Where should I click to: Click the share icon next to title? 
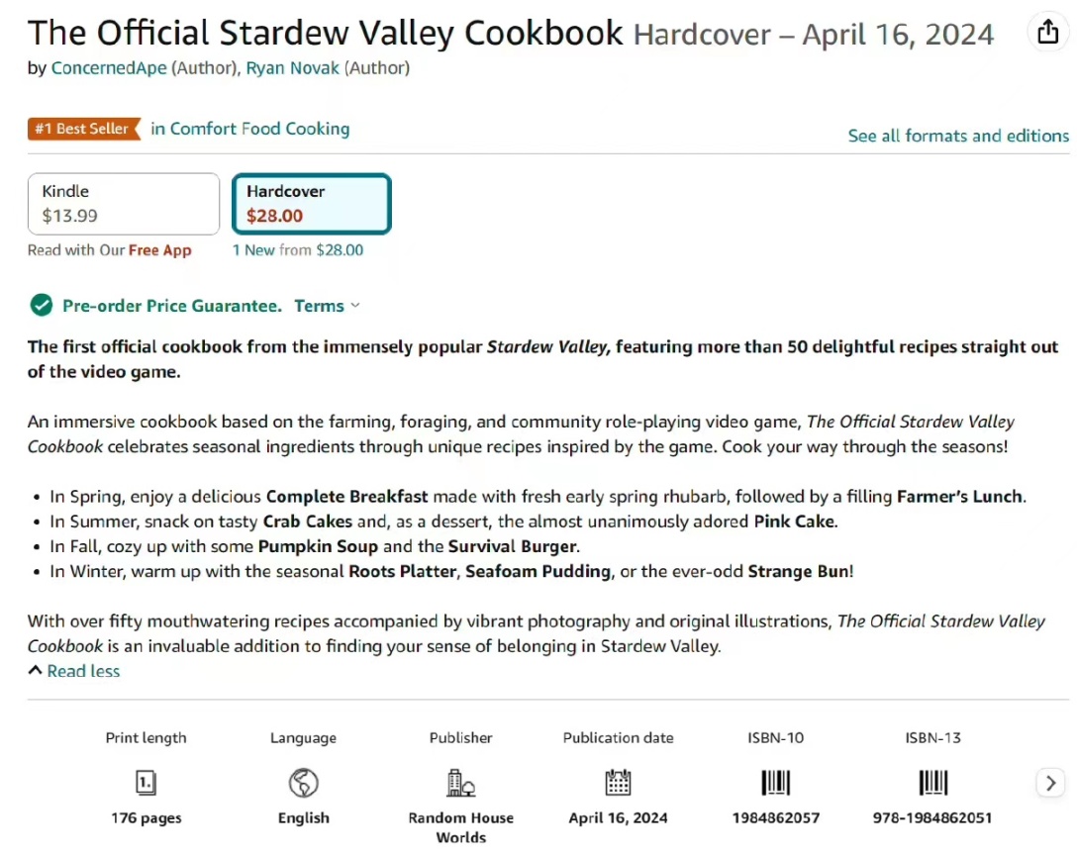point(1047,32)
